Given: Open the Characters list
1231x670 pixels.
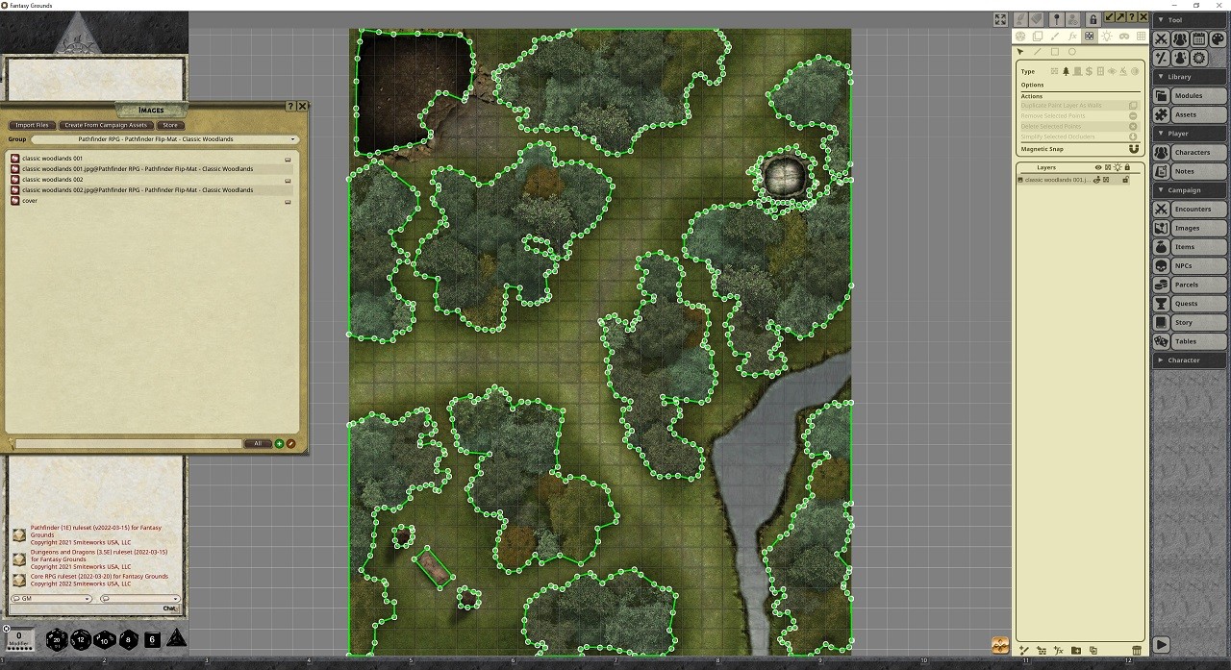Looking at the screenshot, I should click(1190, 152).
